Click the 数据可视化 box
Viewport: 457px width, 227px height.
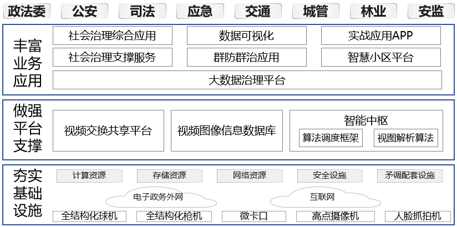[x=246, y=36]
